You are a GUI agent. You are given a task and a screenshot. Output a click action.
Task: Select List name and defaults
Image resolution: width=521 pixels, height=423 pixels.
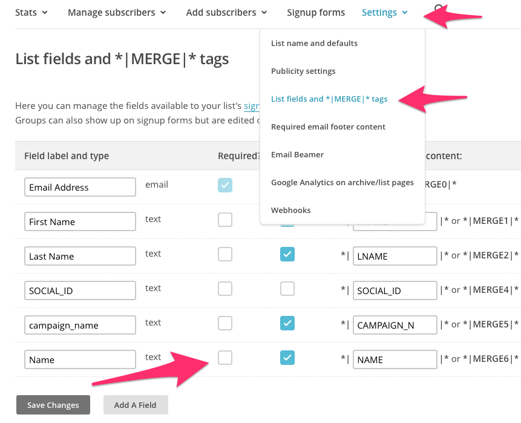(314, 43)
